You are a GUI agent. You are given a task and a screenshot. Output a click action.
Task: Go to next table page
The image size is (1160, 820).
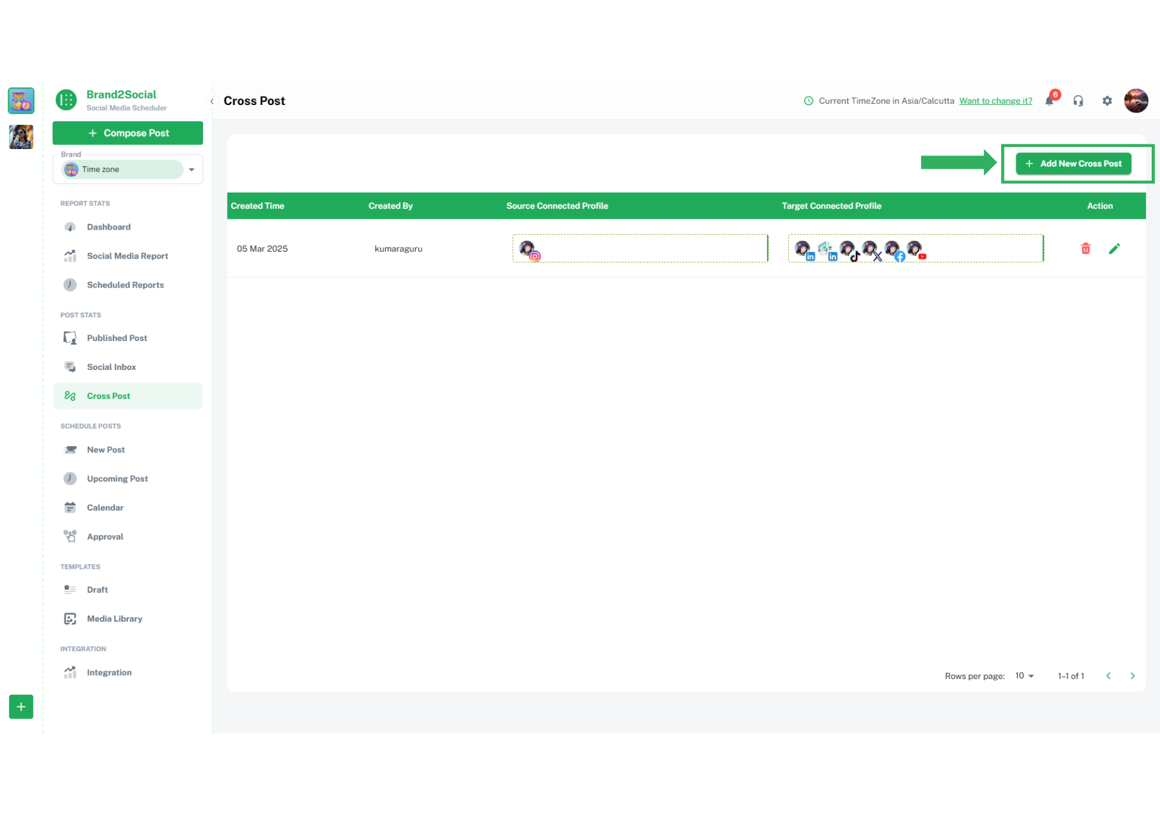click(1132, 676)
